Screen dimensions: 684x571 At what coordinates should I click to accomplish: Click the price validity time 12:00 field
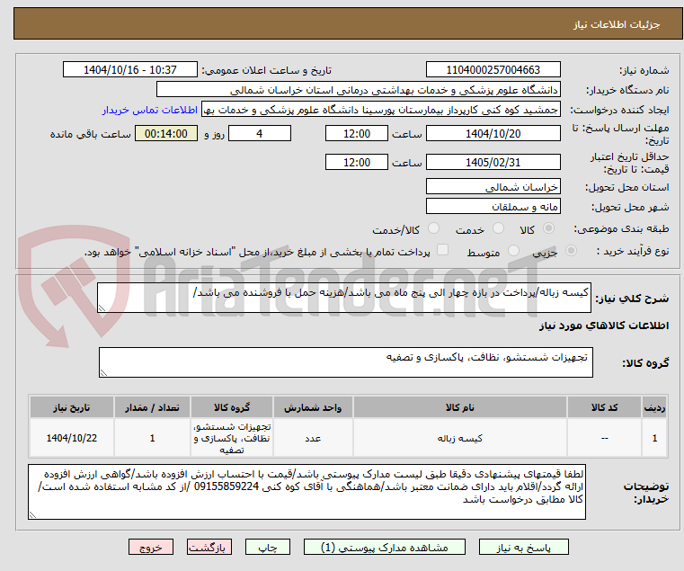(x=357, y=163)
